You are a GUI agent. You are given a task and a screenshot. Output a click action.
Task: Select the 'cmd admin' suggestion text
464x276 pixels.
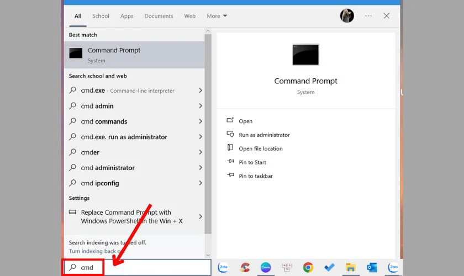pyautogui.click(x=97, y=106)
